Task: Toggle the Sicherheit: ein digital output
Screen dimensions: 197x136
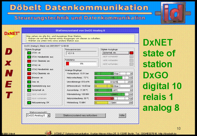Action: click(115, 53)
